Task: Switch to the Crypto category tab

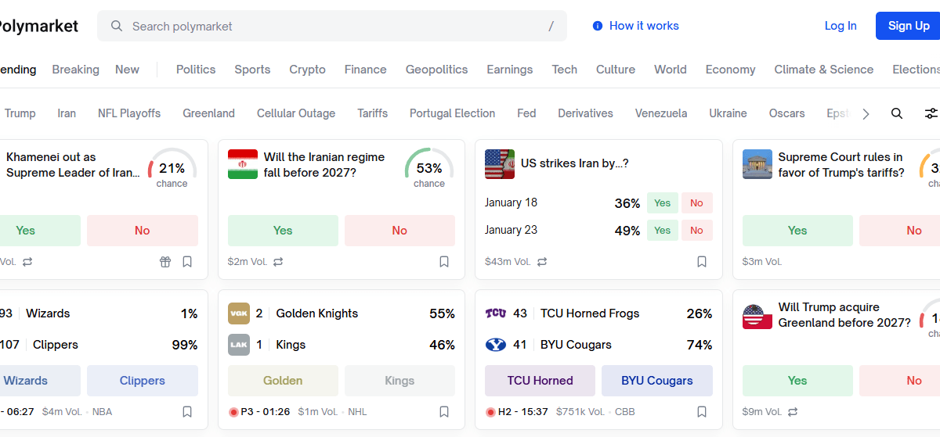Action: (307, 70)
